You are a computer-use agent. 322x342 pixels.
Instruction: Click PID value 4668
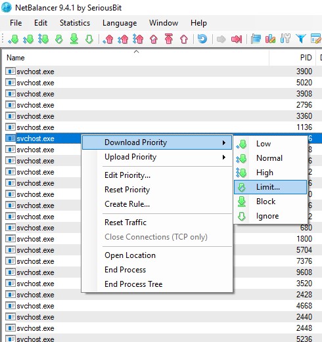[x=304, y=306]
